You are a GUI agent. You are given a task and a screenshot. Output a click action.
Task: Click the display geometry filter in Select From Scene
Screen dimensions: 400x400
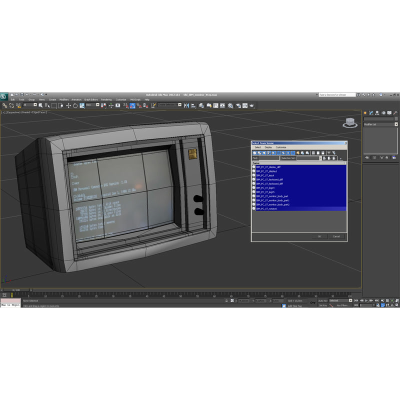[x=254, y=152]
